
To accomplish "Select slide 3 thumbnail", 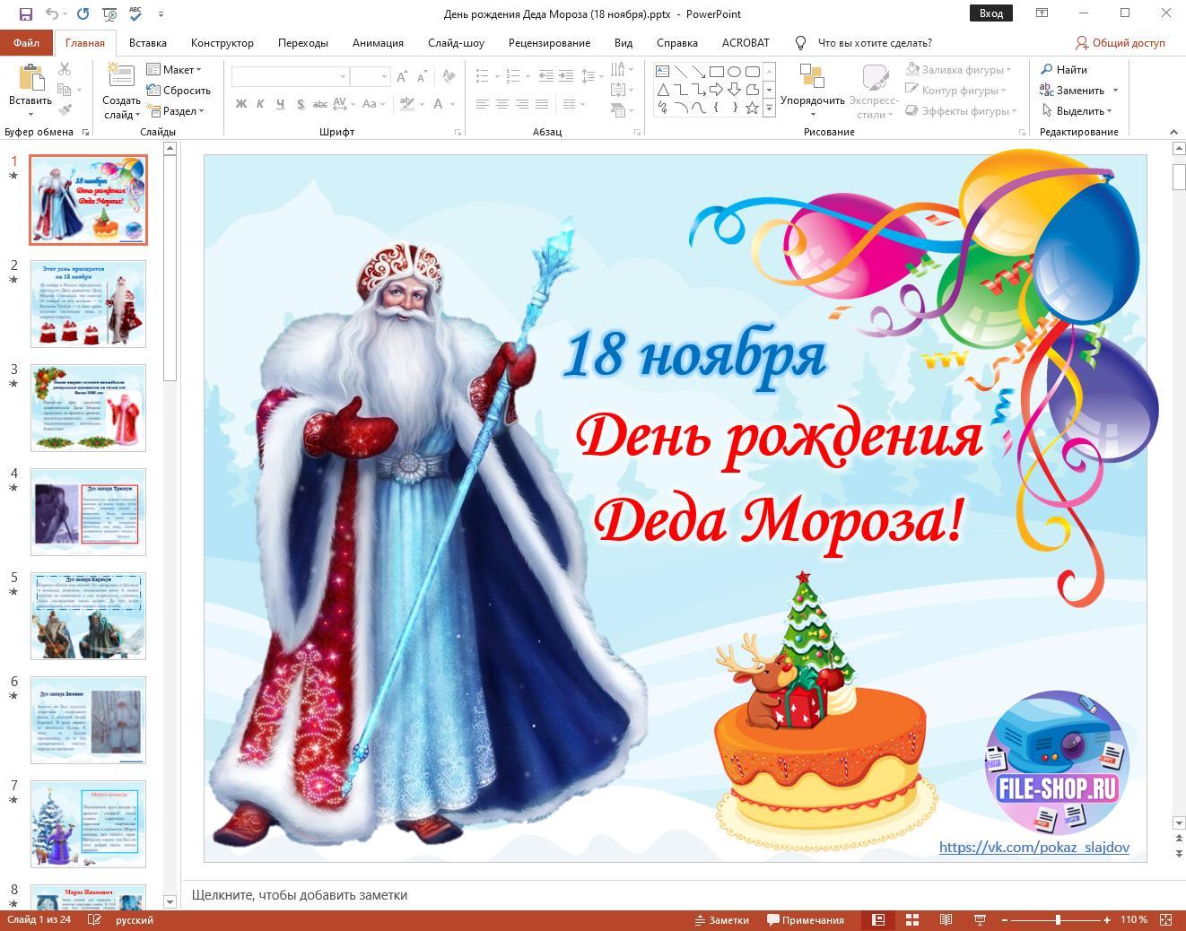I will point(88,407).
